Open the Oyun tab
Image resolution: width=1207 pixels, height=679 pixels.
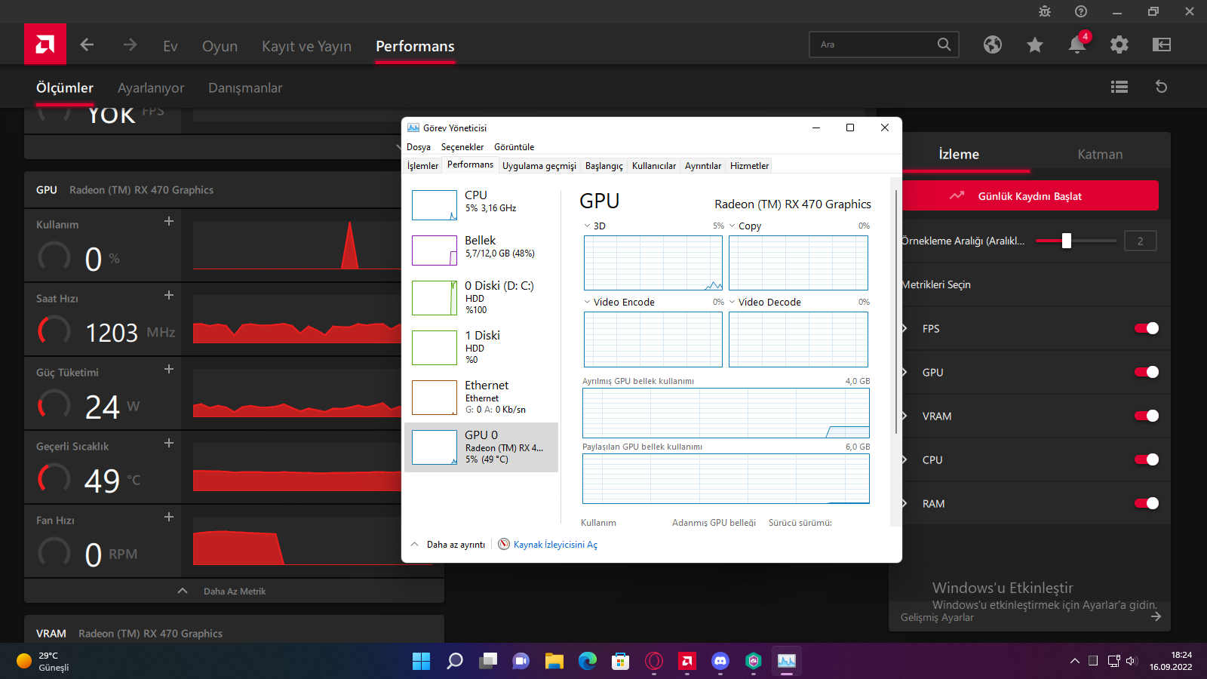coord(220,46)
